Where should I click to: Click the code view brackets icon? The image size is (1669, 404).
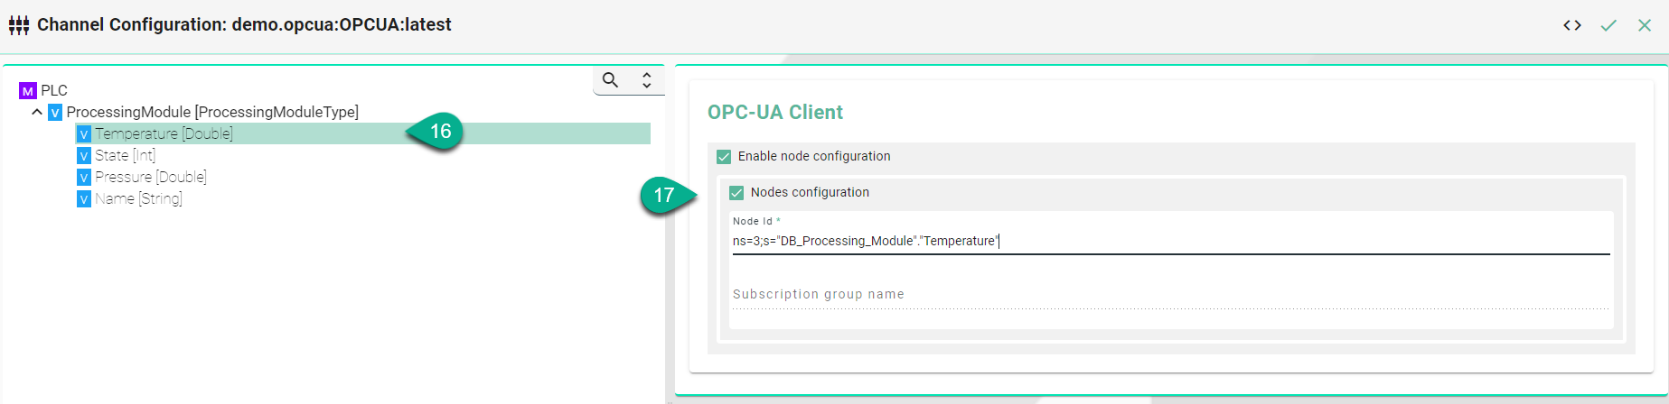1572,25
